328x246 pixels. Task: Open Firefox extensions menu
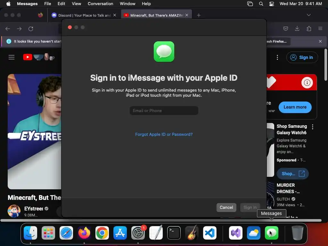(309, 29)
